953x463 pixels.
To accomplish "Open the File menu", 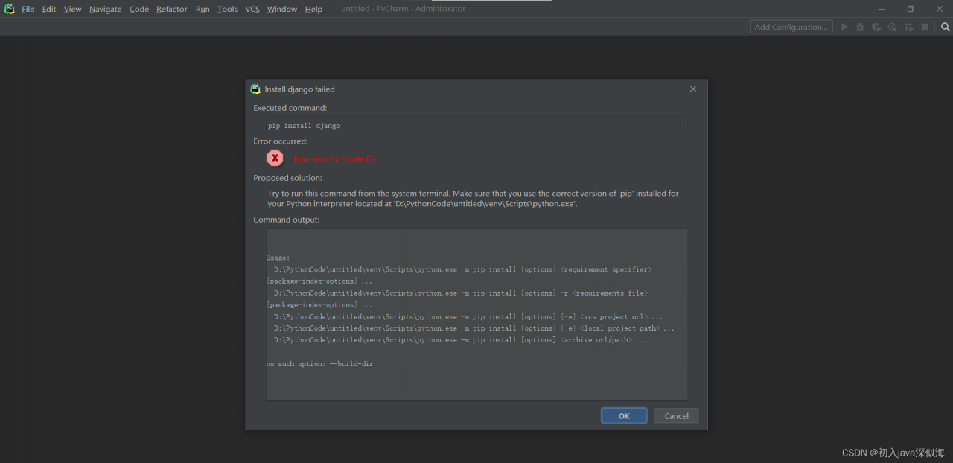I will click(28, 9).
